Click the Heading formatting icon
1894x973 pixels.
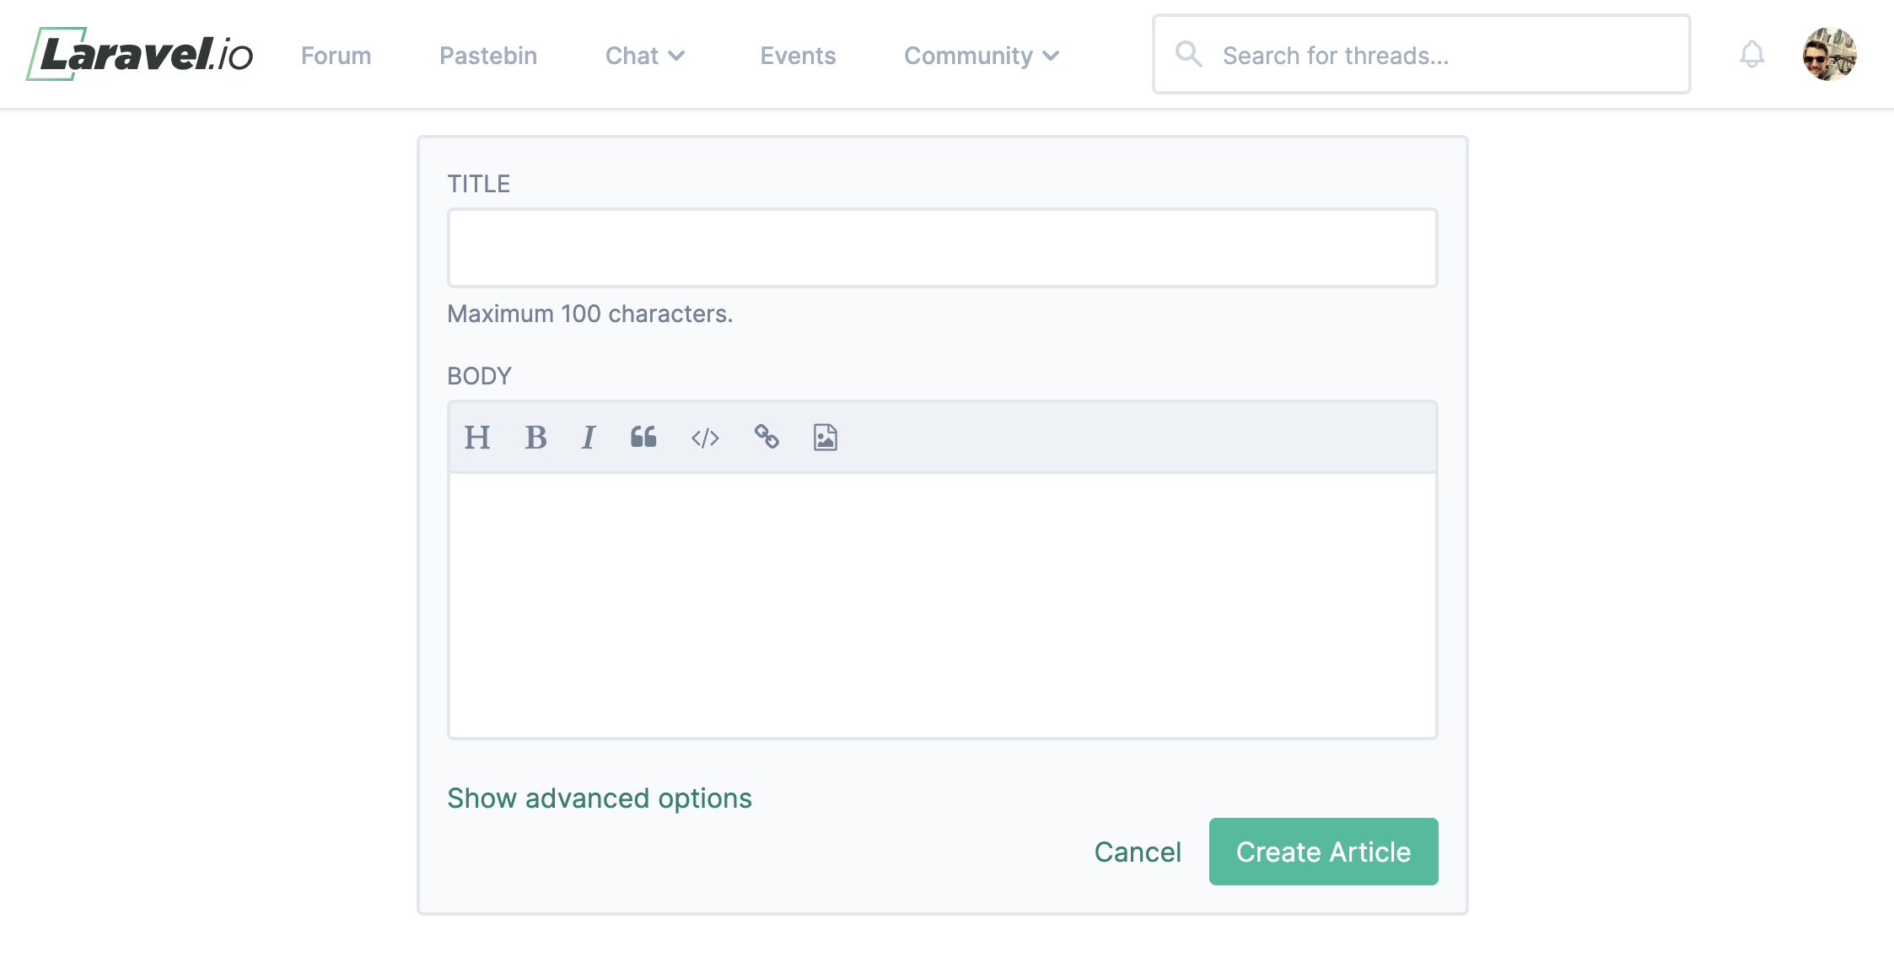[x=476, y=438]
